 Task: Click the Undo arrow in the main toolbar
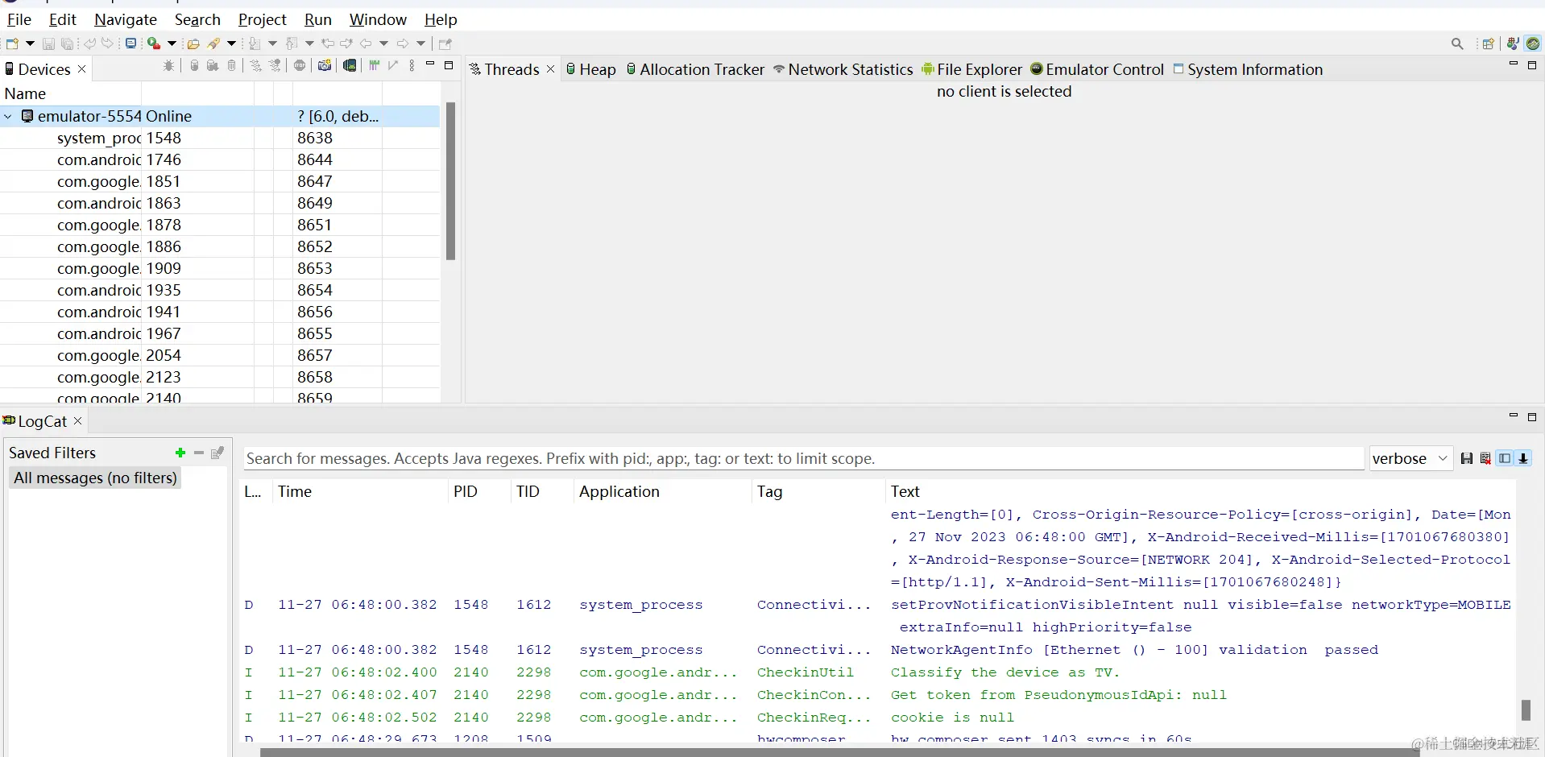point(89,43)
